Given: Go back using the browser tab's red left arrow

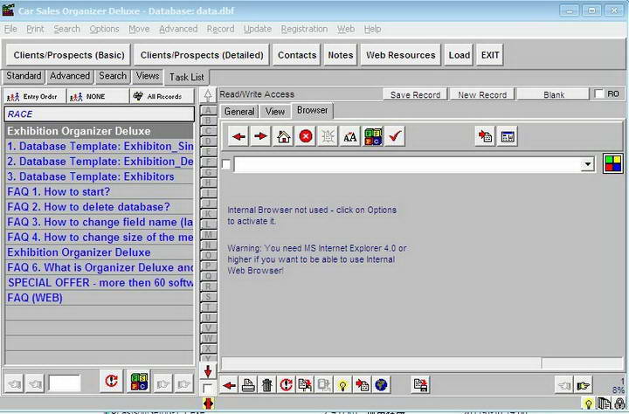Looking at the screenshot, I should coord(238,137).
